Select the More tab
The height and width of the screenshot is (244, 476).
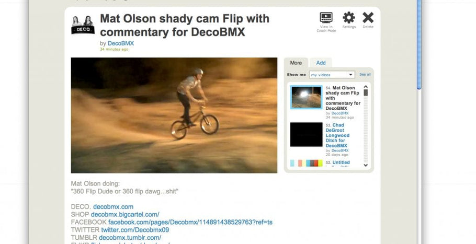[x=296, y=63]
